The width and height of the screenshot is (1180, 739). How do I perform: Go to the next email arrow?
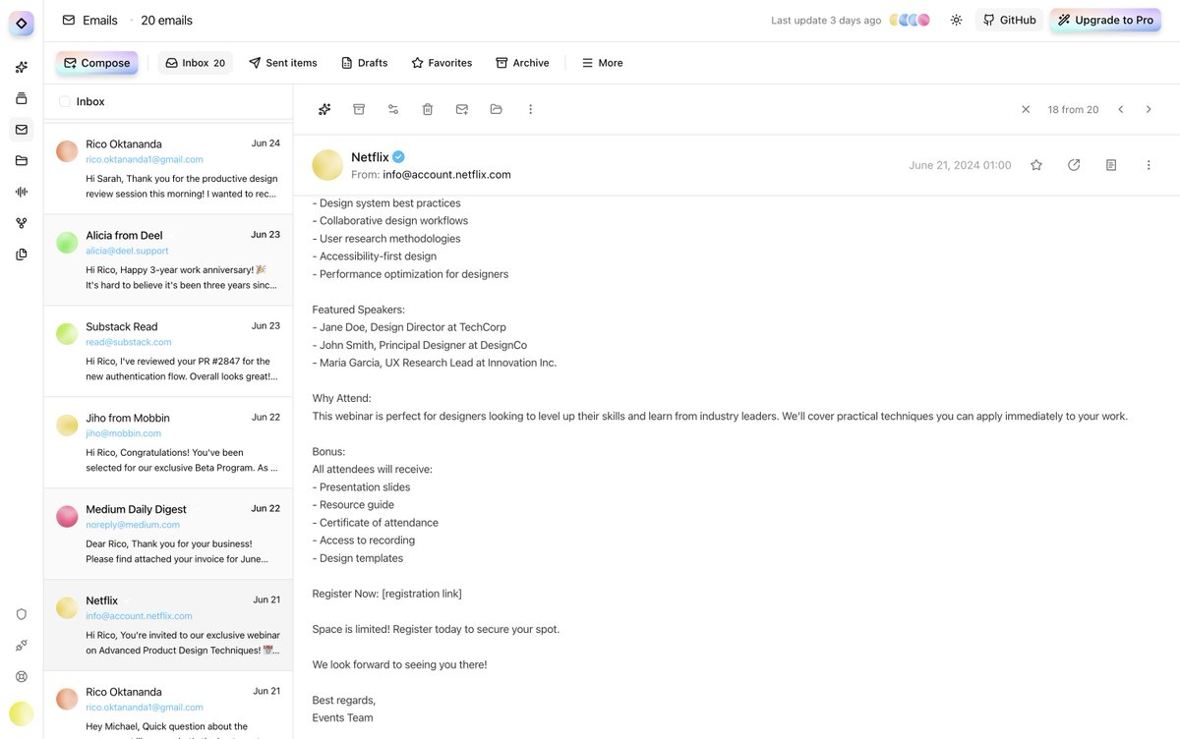point(1149,109)
